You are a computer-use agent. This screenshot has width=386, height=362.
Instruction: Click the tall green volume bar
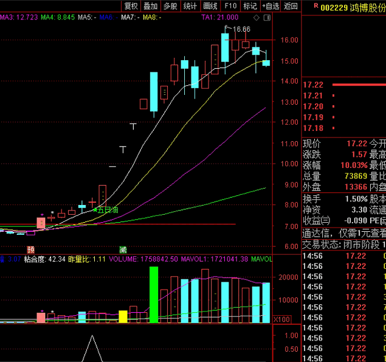point(154,294)
